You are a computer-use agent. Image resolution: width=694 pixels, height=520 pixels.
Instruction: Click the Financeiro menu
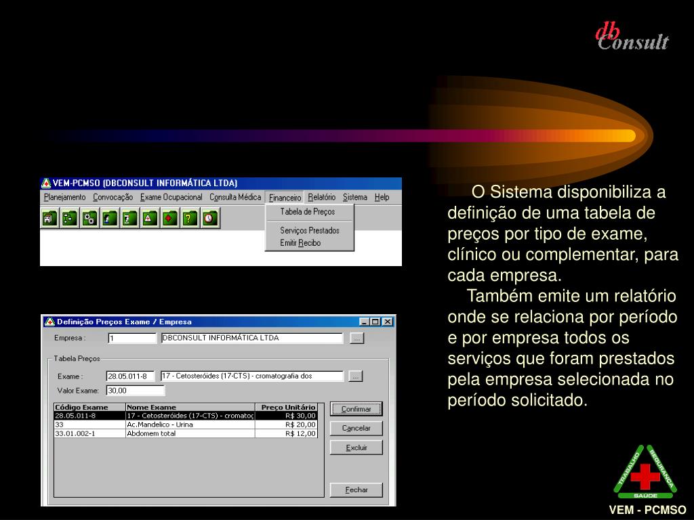click(x=285, y=198)
